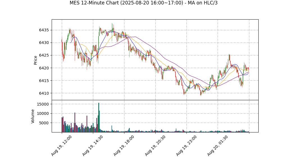The image size is (287, 161).
Task: Click the 'Aug 19, 14:30' time label
Action: (x=92, y=146)
